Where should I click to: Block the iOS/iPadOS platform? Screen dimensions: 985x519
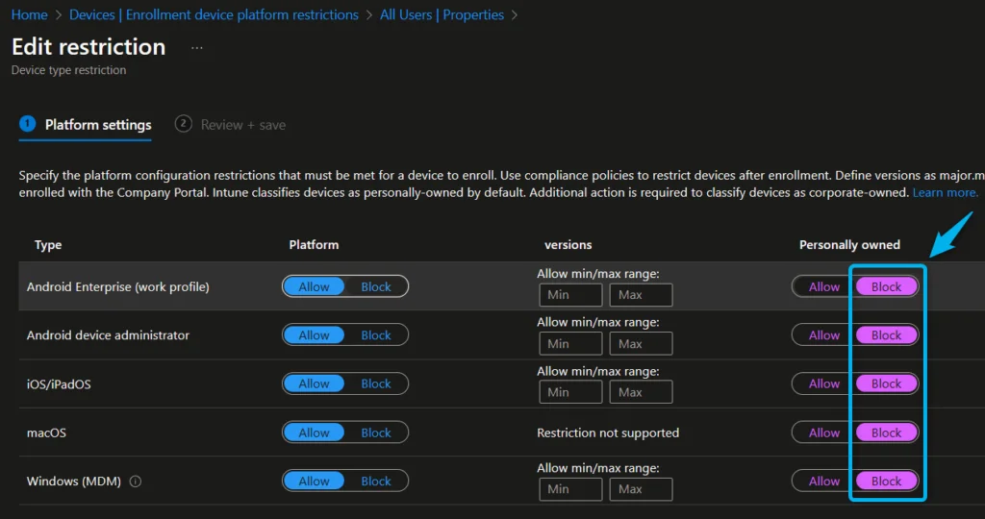click(x=376, y=383)
